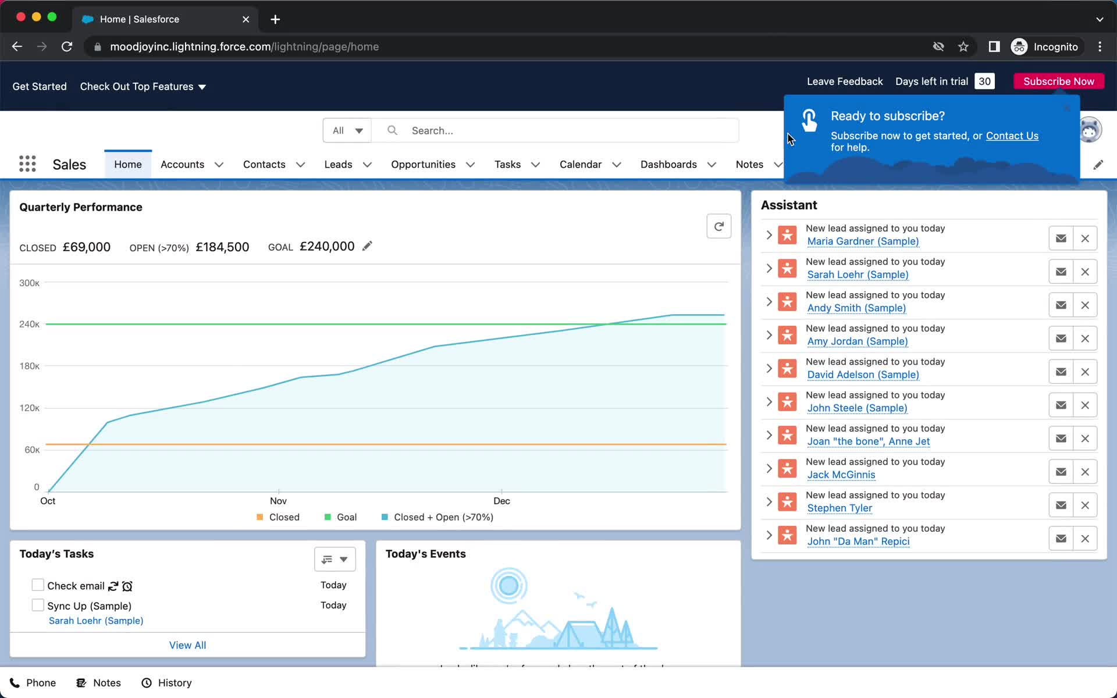Expand Check Out Top Features menu
This screenshot has width=1117, height=698.
click(143, 86)
